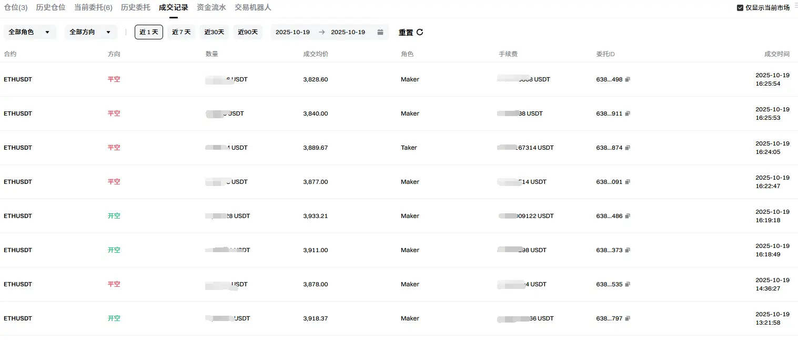Open the 历史委托 tab
Viewport: 798px width, 342px height.
click(136, 7)
